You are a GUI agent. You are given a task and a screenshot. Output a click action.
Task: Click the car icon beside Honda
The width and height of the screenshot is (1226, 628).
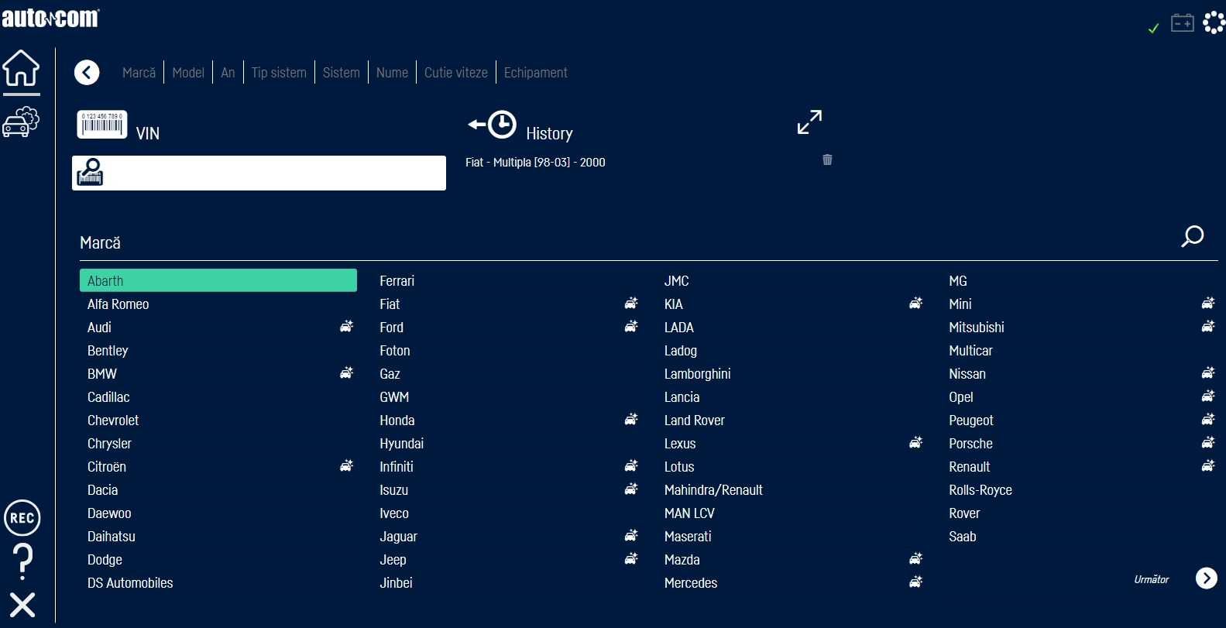click(631, 420)
